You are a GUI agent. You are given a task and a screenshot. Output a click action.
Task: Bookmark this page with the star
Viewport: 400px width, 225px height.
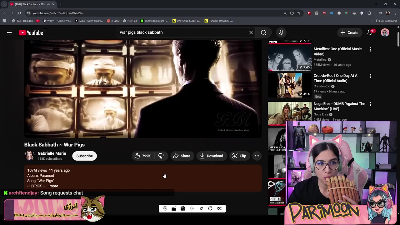(299, 13)
